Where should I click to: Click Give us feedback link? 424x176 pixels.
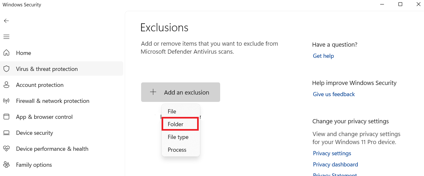(x=334, y=94)
